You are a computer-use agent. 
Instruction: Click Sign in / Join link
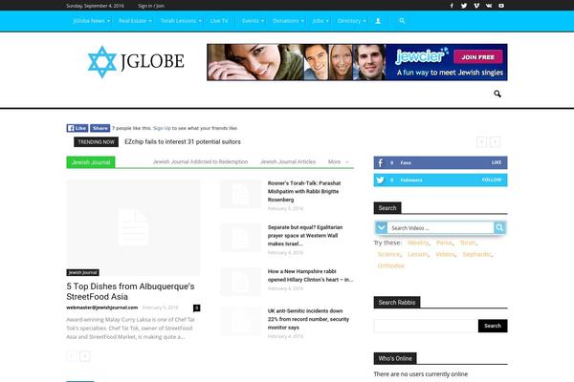click(151, 6)
